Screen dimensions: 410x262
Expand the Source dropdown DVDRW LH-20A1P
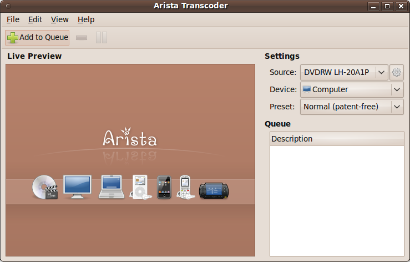pyautogui.click(x=344, y=72)
